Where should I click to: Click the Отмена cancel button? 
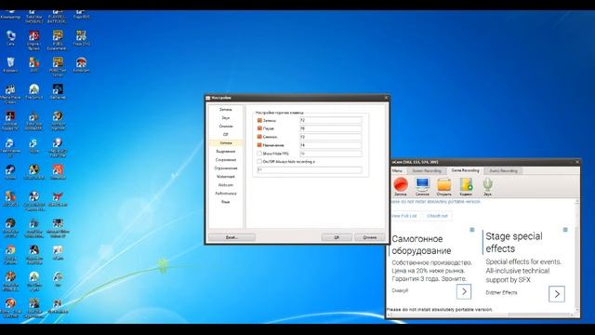pyautogui.click(x=370, y=237)
